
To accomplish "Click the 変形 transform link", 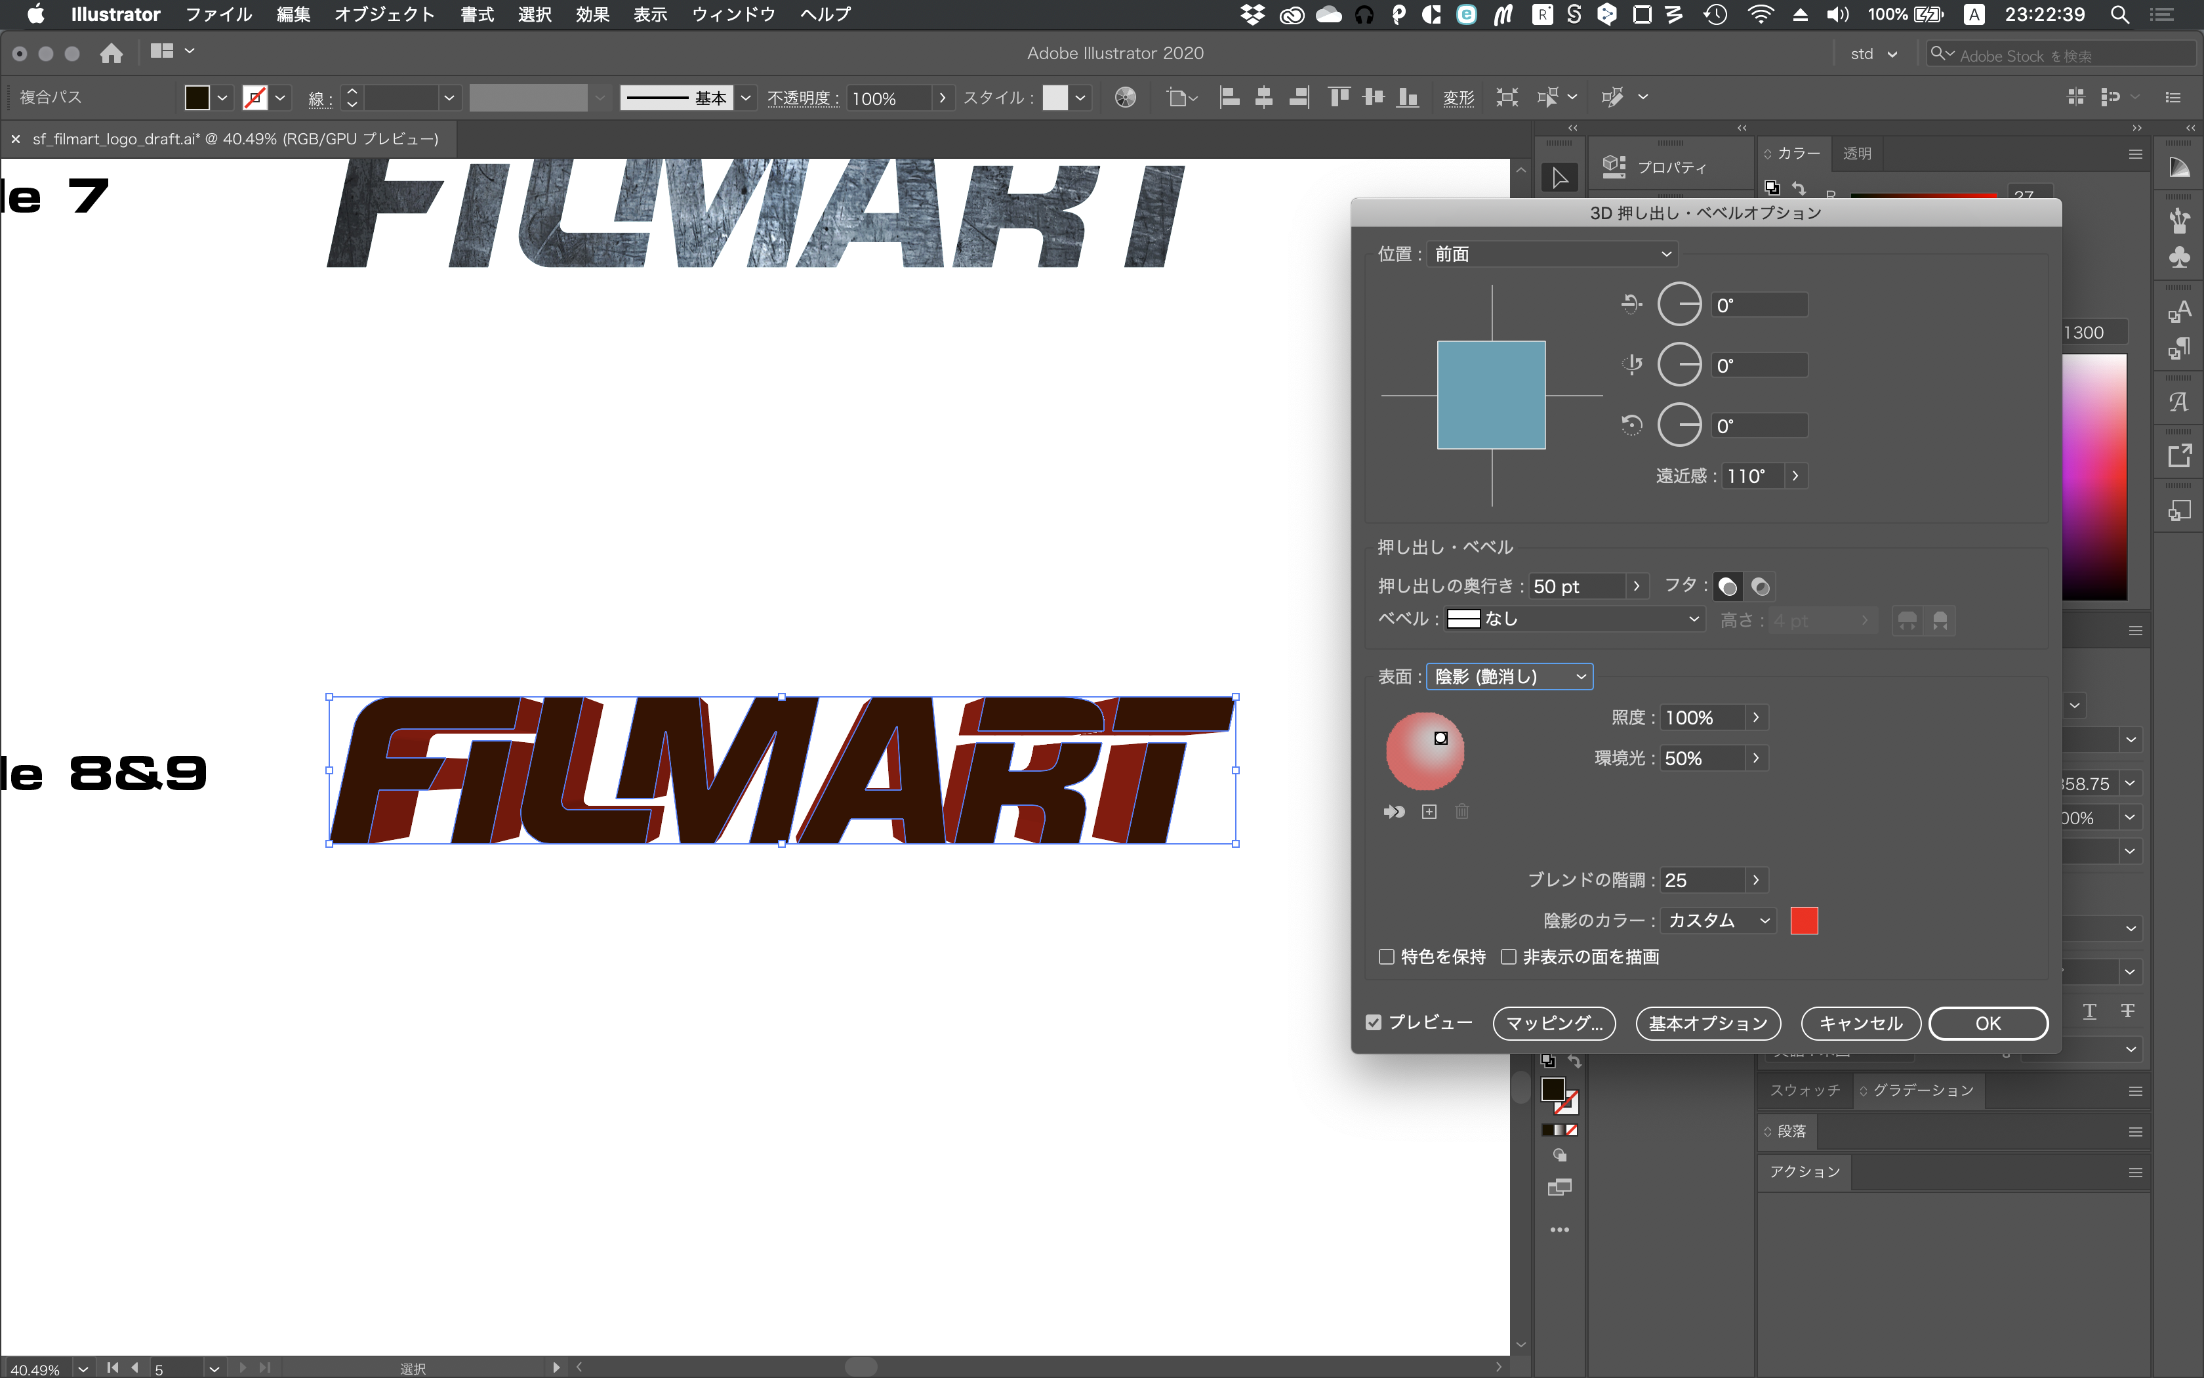I will pos(1458,98).
